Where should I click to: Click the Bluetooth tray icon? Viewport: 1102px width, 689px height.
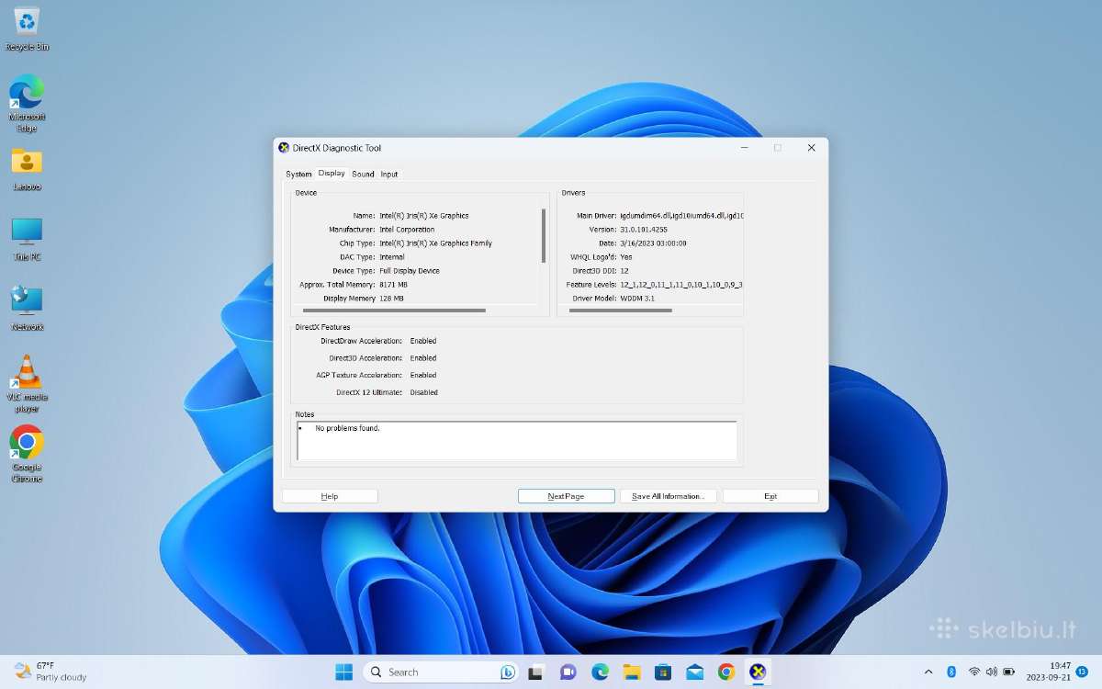coord(951,672)
